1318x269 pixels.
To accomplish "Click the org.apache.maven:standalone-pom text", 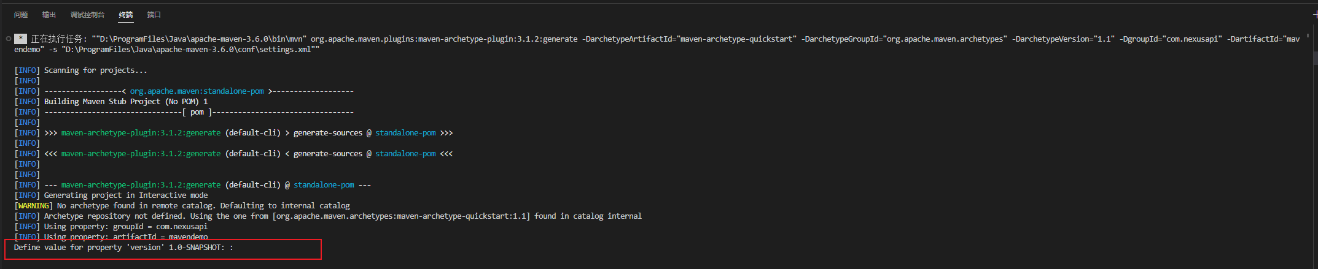I will [x=197, y=91].
